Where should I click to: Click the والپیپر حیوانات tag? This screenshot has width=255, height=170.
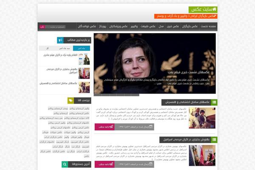70,132
